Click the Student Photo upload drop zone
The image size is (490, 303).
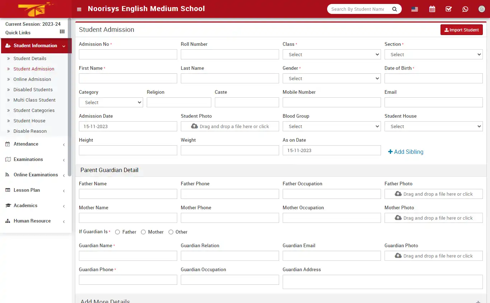[230, 126]
